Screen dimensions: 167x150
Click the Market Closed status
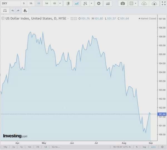click(148, 19)
